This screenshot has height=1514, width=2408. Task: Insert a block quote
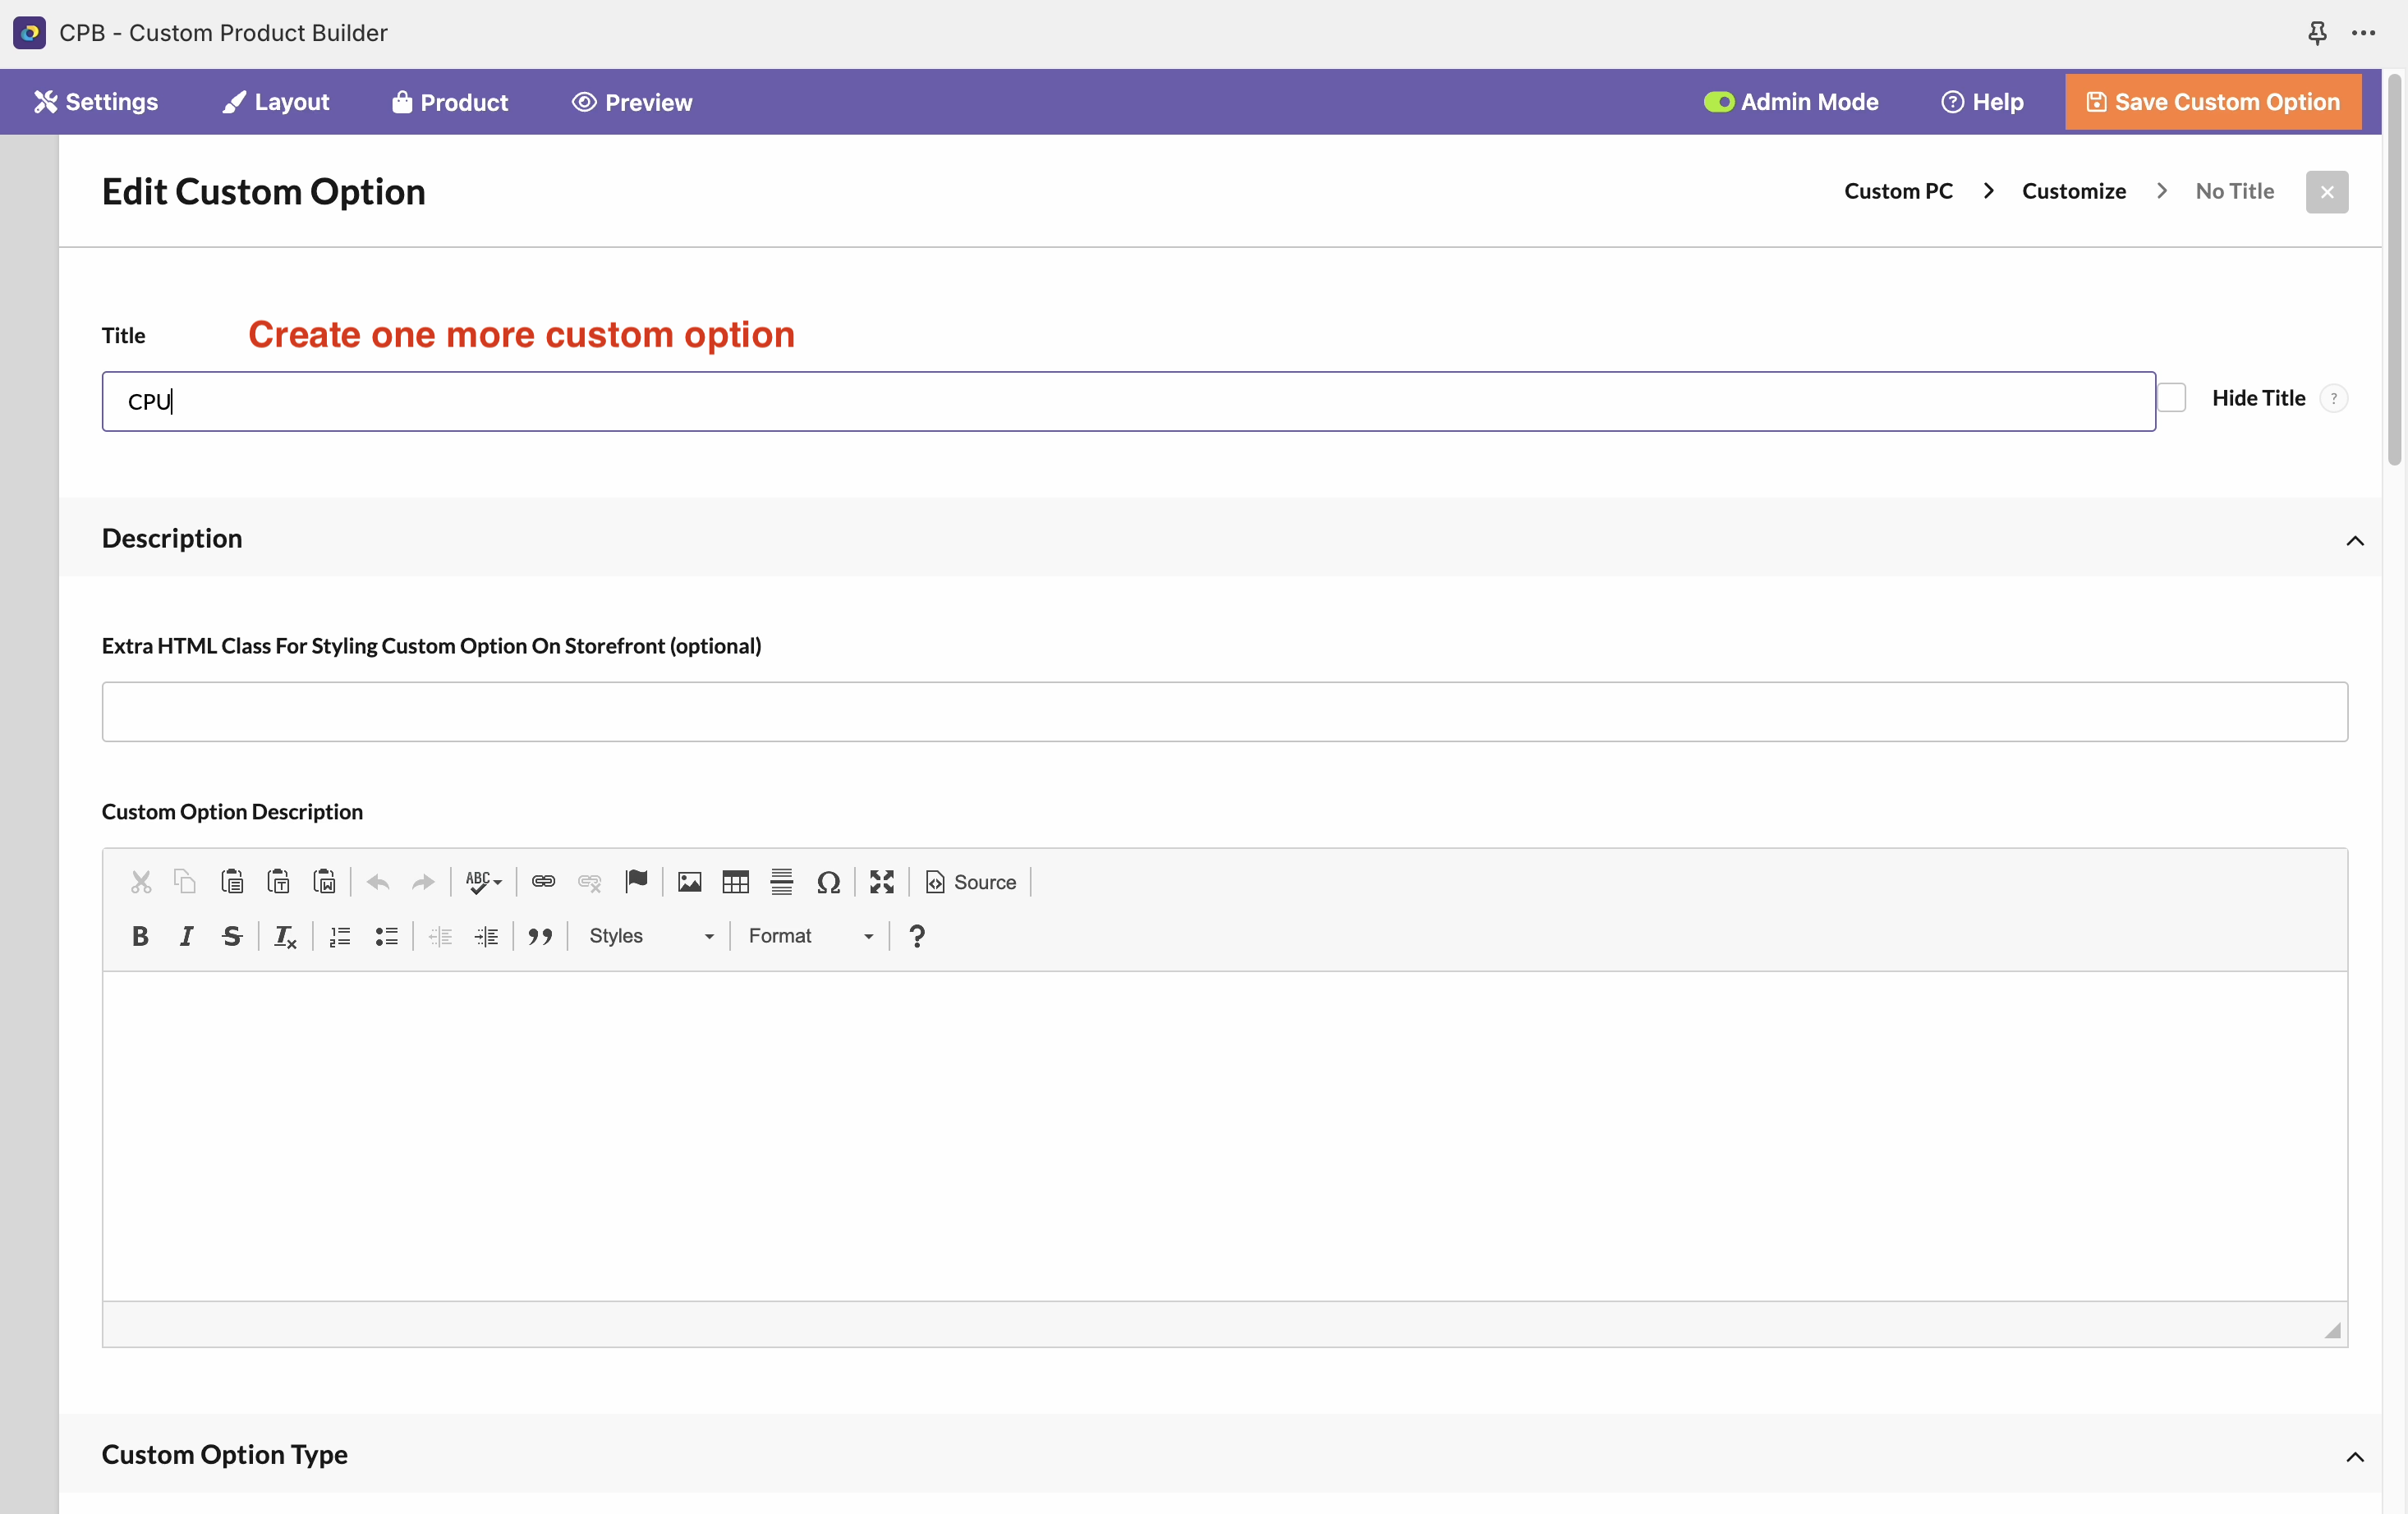pos(540,936)
